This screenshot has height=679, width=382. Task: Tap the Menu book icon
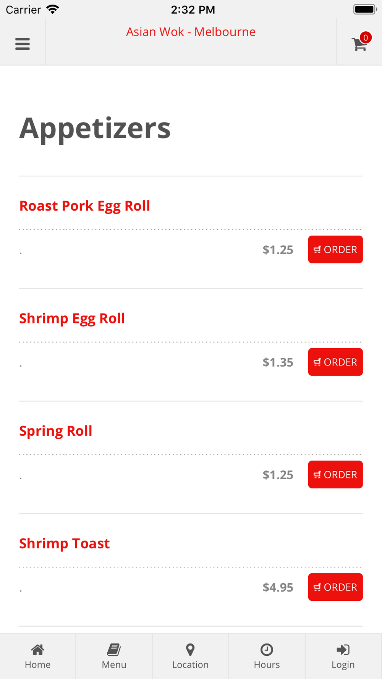[114, 650]
